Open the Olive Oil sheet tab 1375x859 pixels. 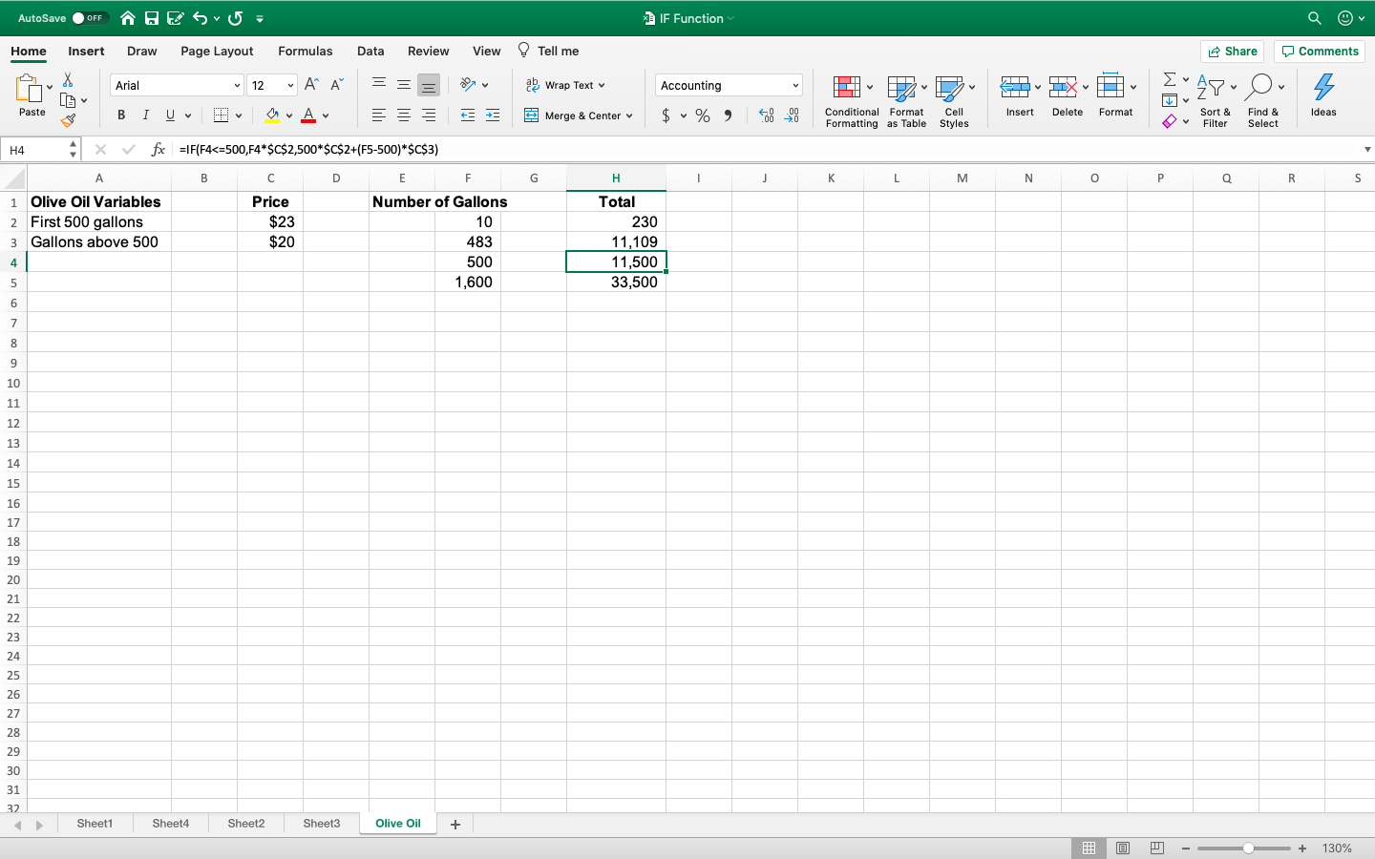[x=398, y=823]
